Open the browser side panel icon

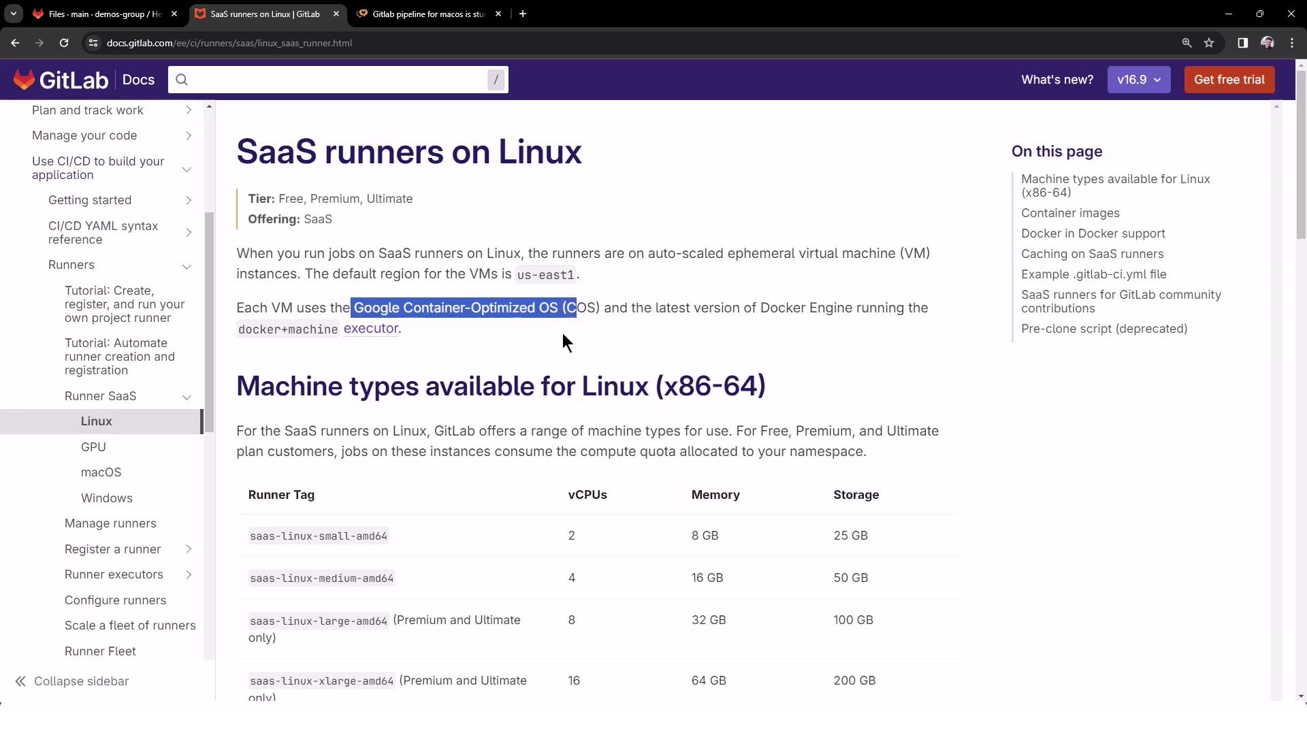point(1242,43)
